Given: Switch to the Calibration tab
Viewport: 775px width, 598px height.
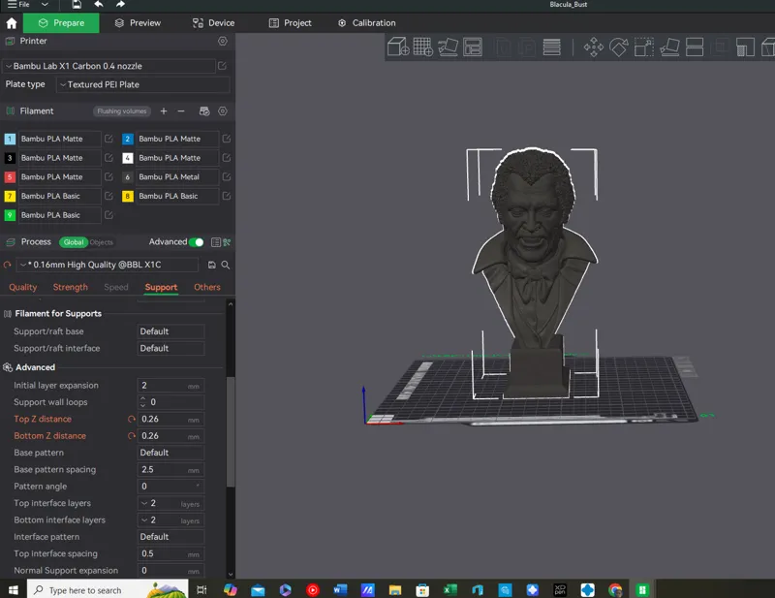Looking at the screenshot, I should pos(367,23).
